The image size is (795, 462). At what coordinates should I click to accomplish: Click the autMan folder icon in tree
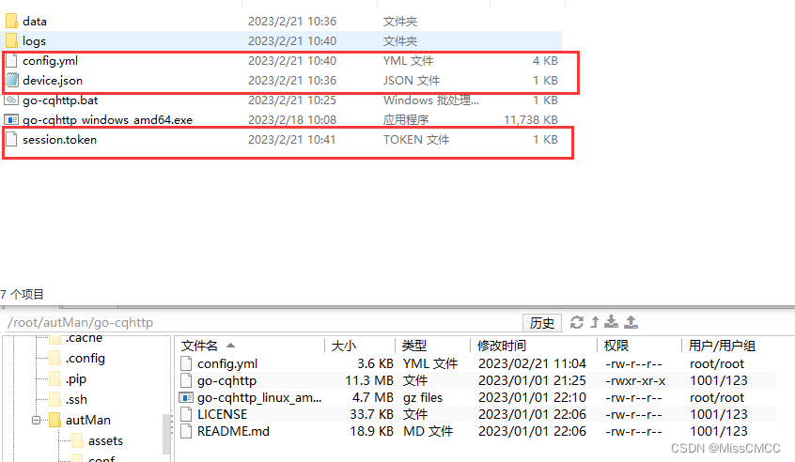tap(55, 420)
